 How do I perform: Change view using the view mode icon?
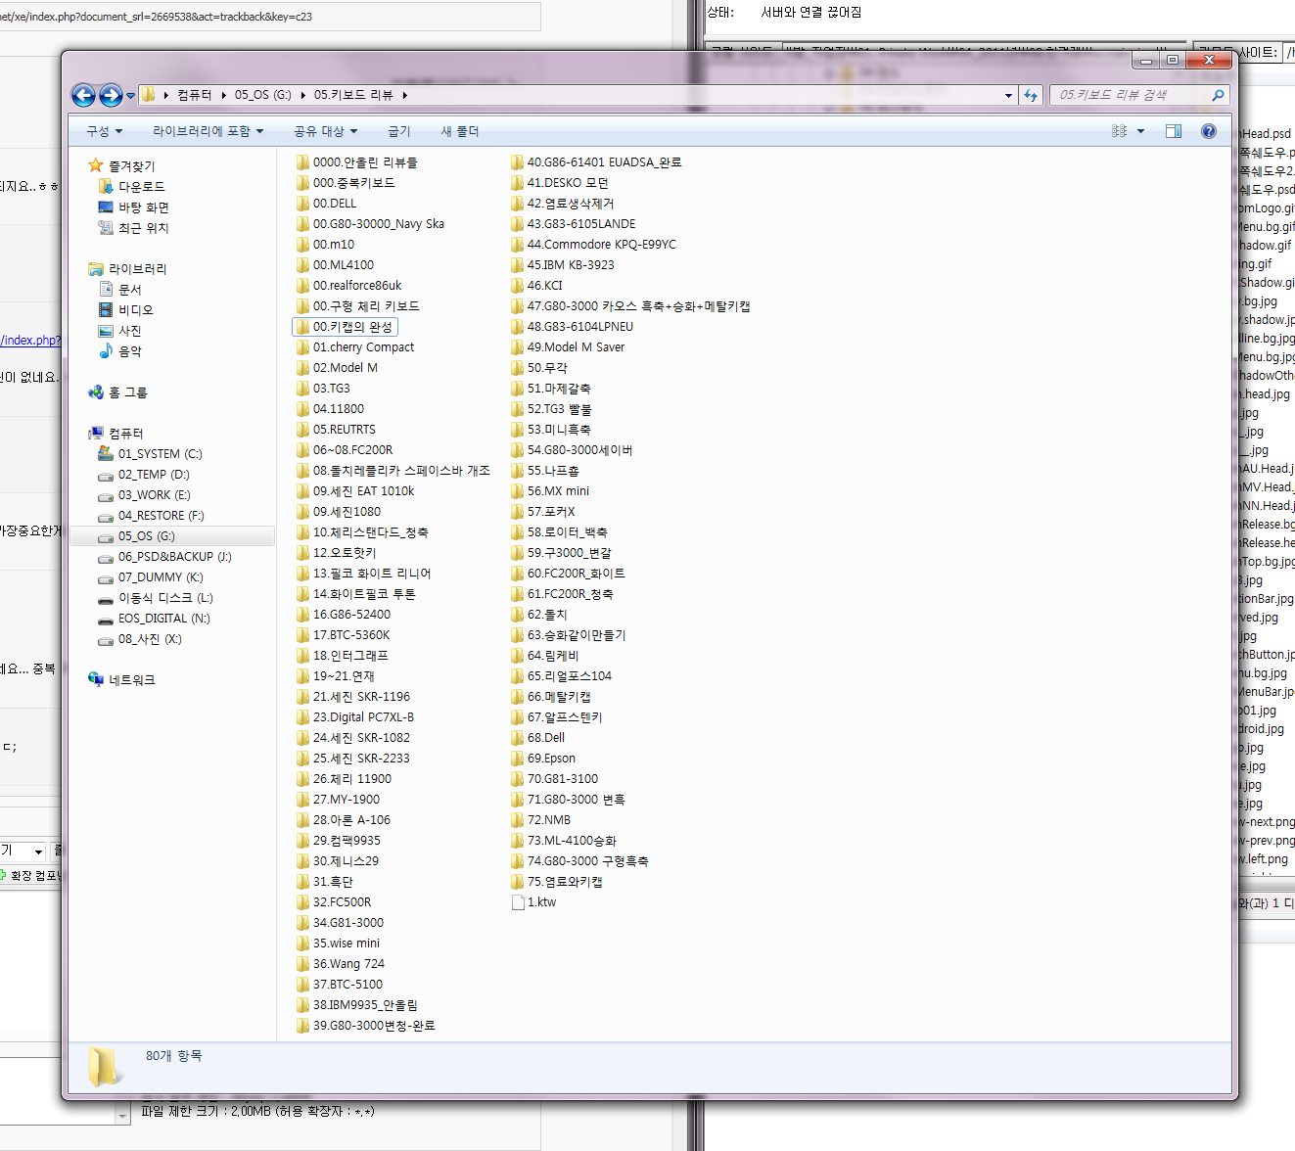click(x=1120, y=131)
